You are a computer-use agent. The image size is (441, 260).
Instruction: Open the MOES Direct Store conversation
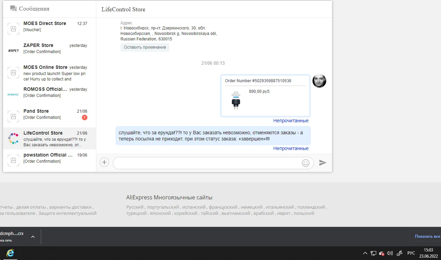coord(50,29)
